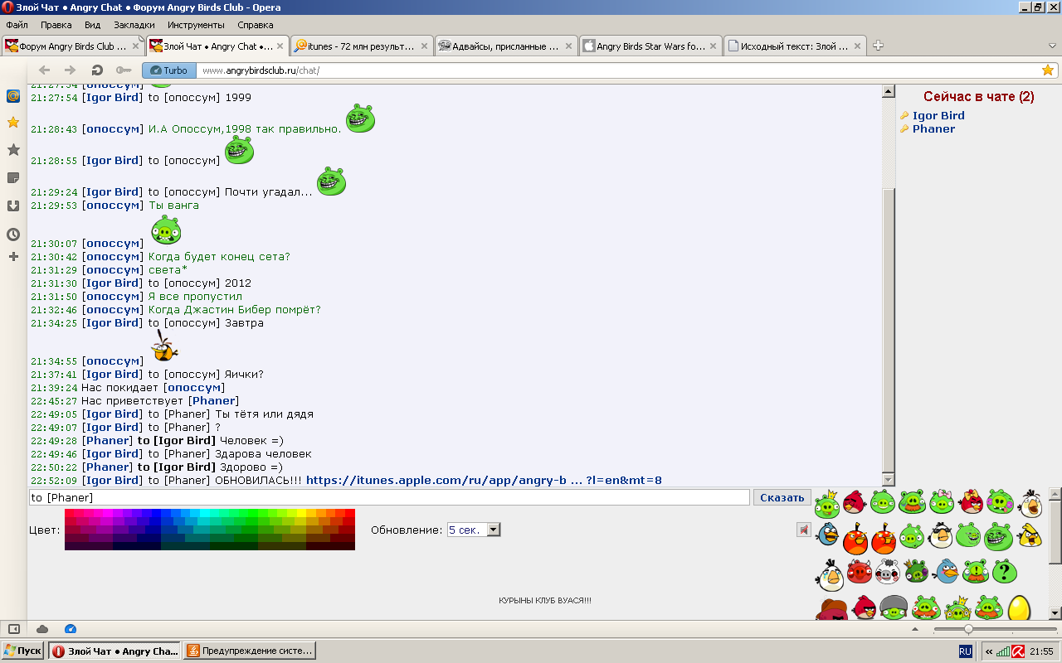Open a new tab with plus button
The image size is (1062, 663).
pos(879,46)
